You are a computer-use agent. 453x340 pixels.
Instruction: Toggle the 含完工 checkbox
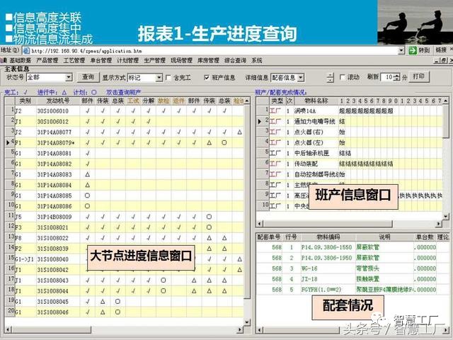point(168,77)
